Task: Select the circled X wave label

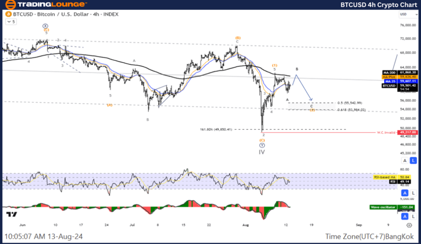Action: pyautogui.click(x=45, y=26)
